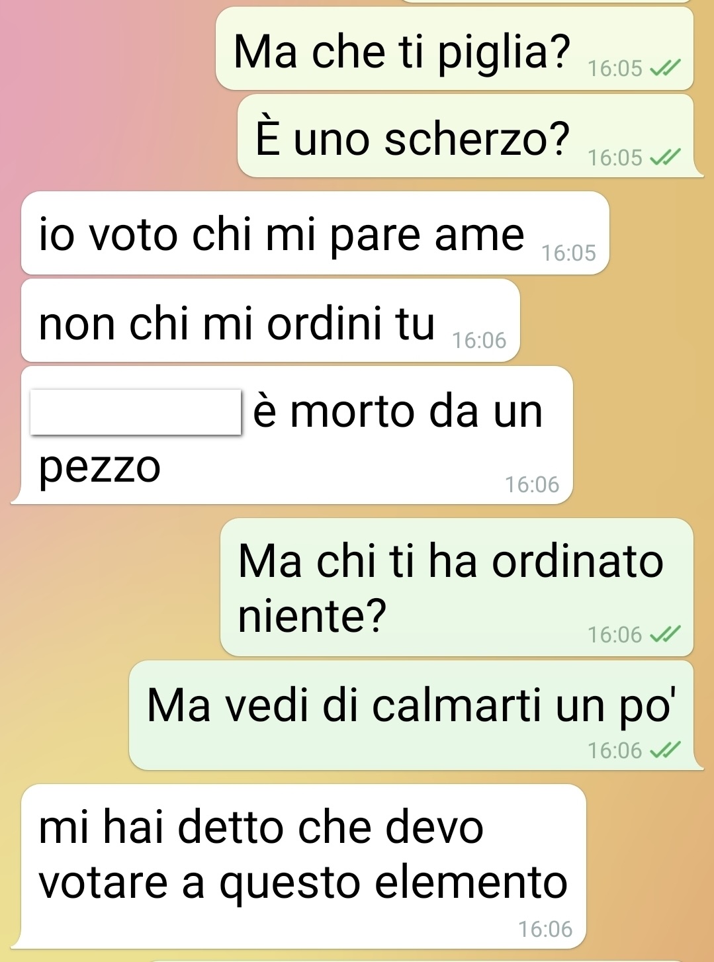Tap the read ticks on "Ma chi ti ha ordinato niente?"
The height and width of the screenshot is (962, 714).
tap(665, 634)
